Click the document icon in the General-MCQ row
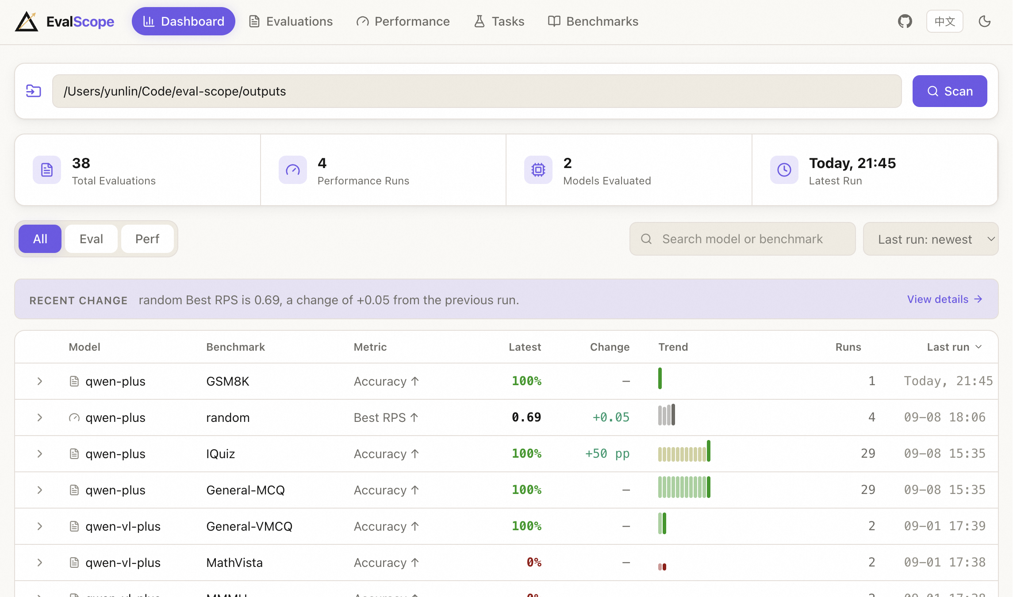This screenshot has width=1013, height=597. tap(74, 490)
